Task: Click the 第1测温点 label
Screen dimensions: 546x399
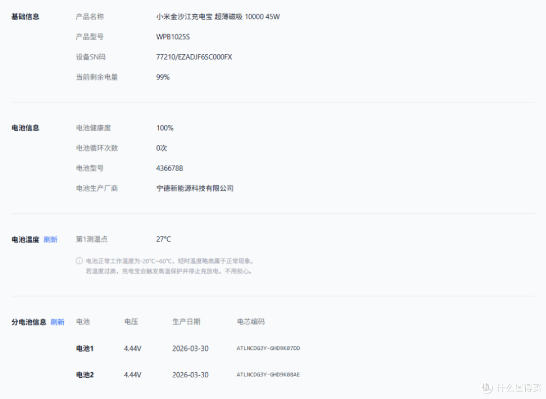Action: pyautogui.click(x=92, y=239)
